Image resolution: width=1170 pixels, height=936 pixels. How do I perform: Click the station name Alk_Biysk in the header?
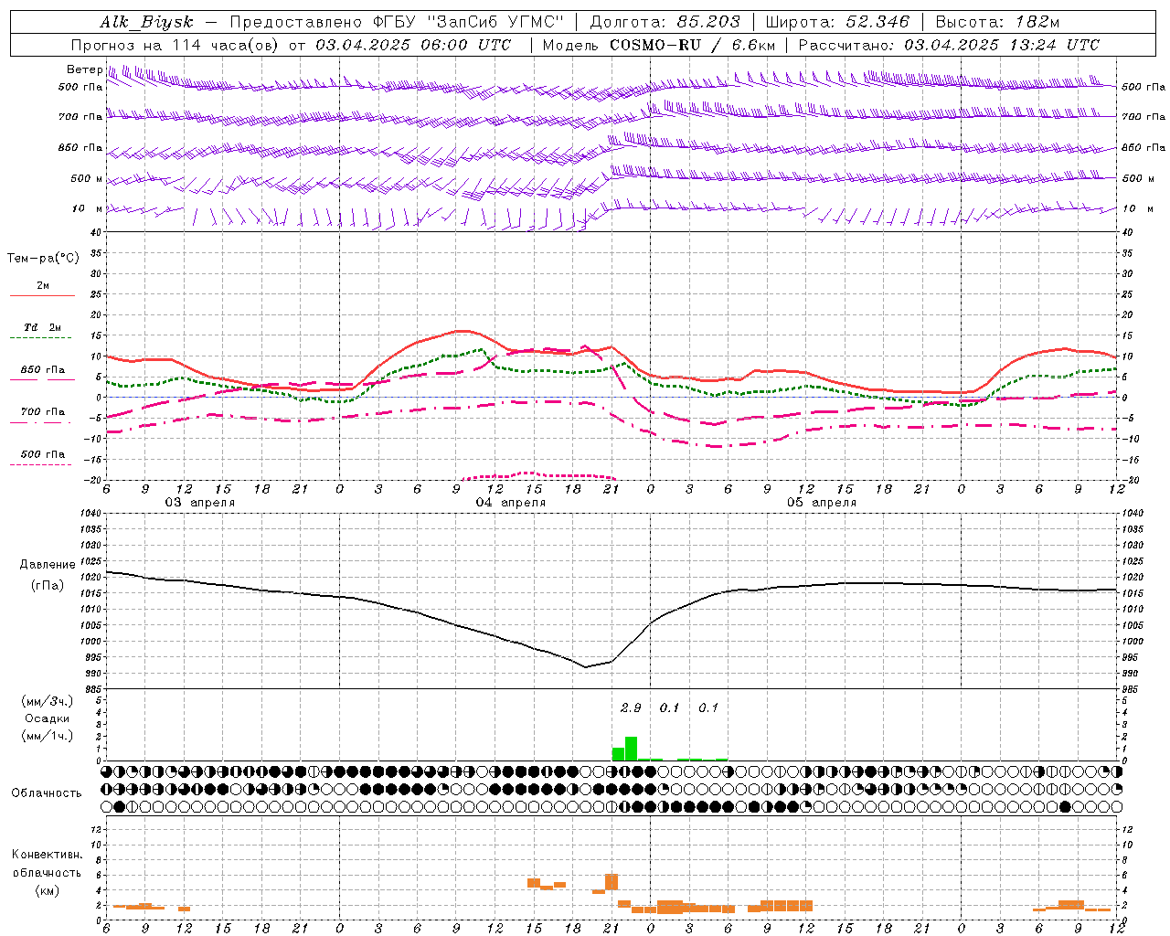pos(147,23)
